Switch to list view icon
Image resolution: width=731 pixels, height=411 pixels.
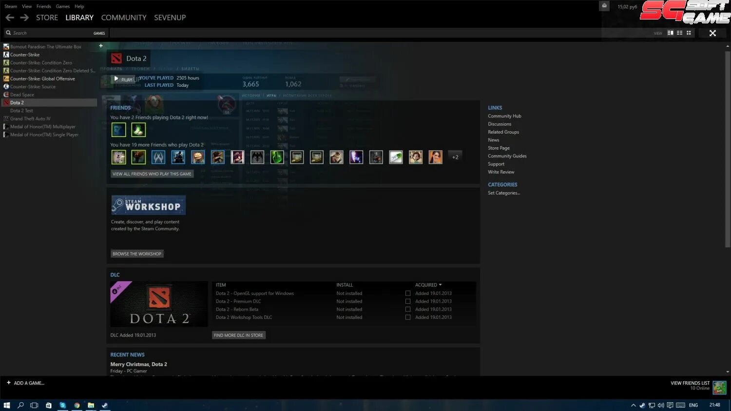(x=679, y=33)
